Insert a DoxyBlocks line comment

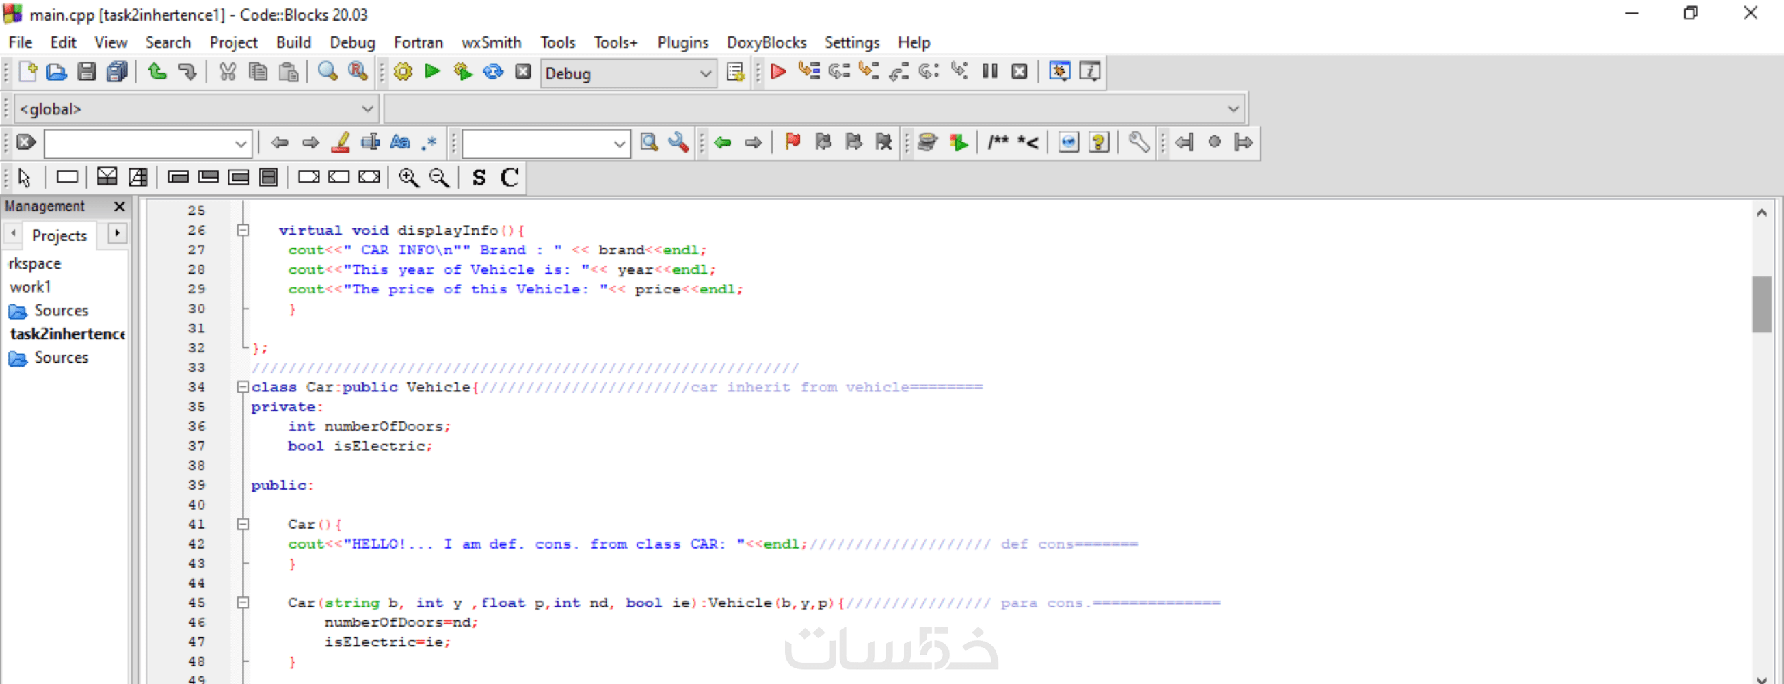[x=1028, y=142]
